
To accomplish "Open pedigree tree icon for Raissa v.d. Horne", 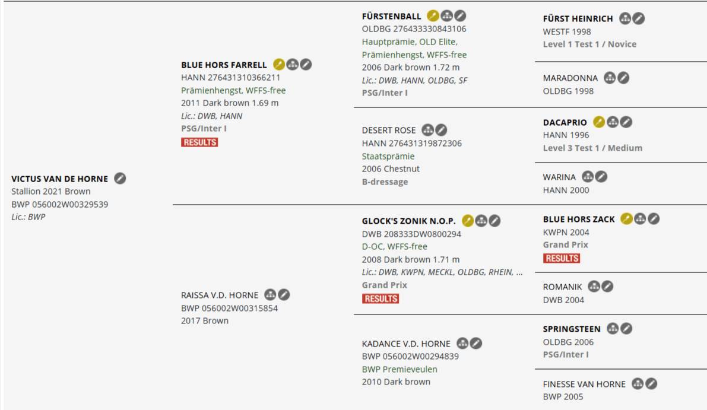I will (x=271, y=294).
